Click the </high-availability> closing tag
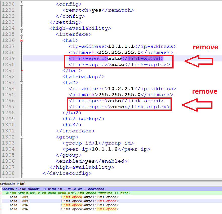 click(82, 167)
